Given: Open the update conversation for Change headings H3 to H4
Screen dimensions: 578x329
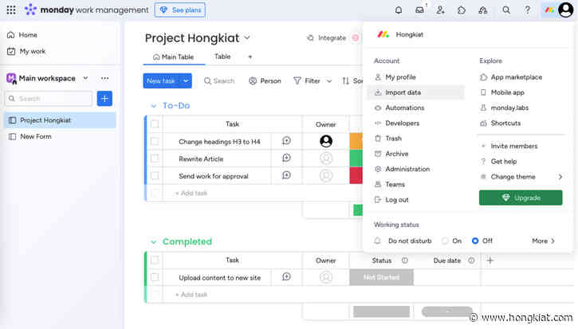Looking at the screenshot, I should 286,141.
